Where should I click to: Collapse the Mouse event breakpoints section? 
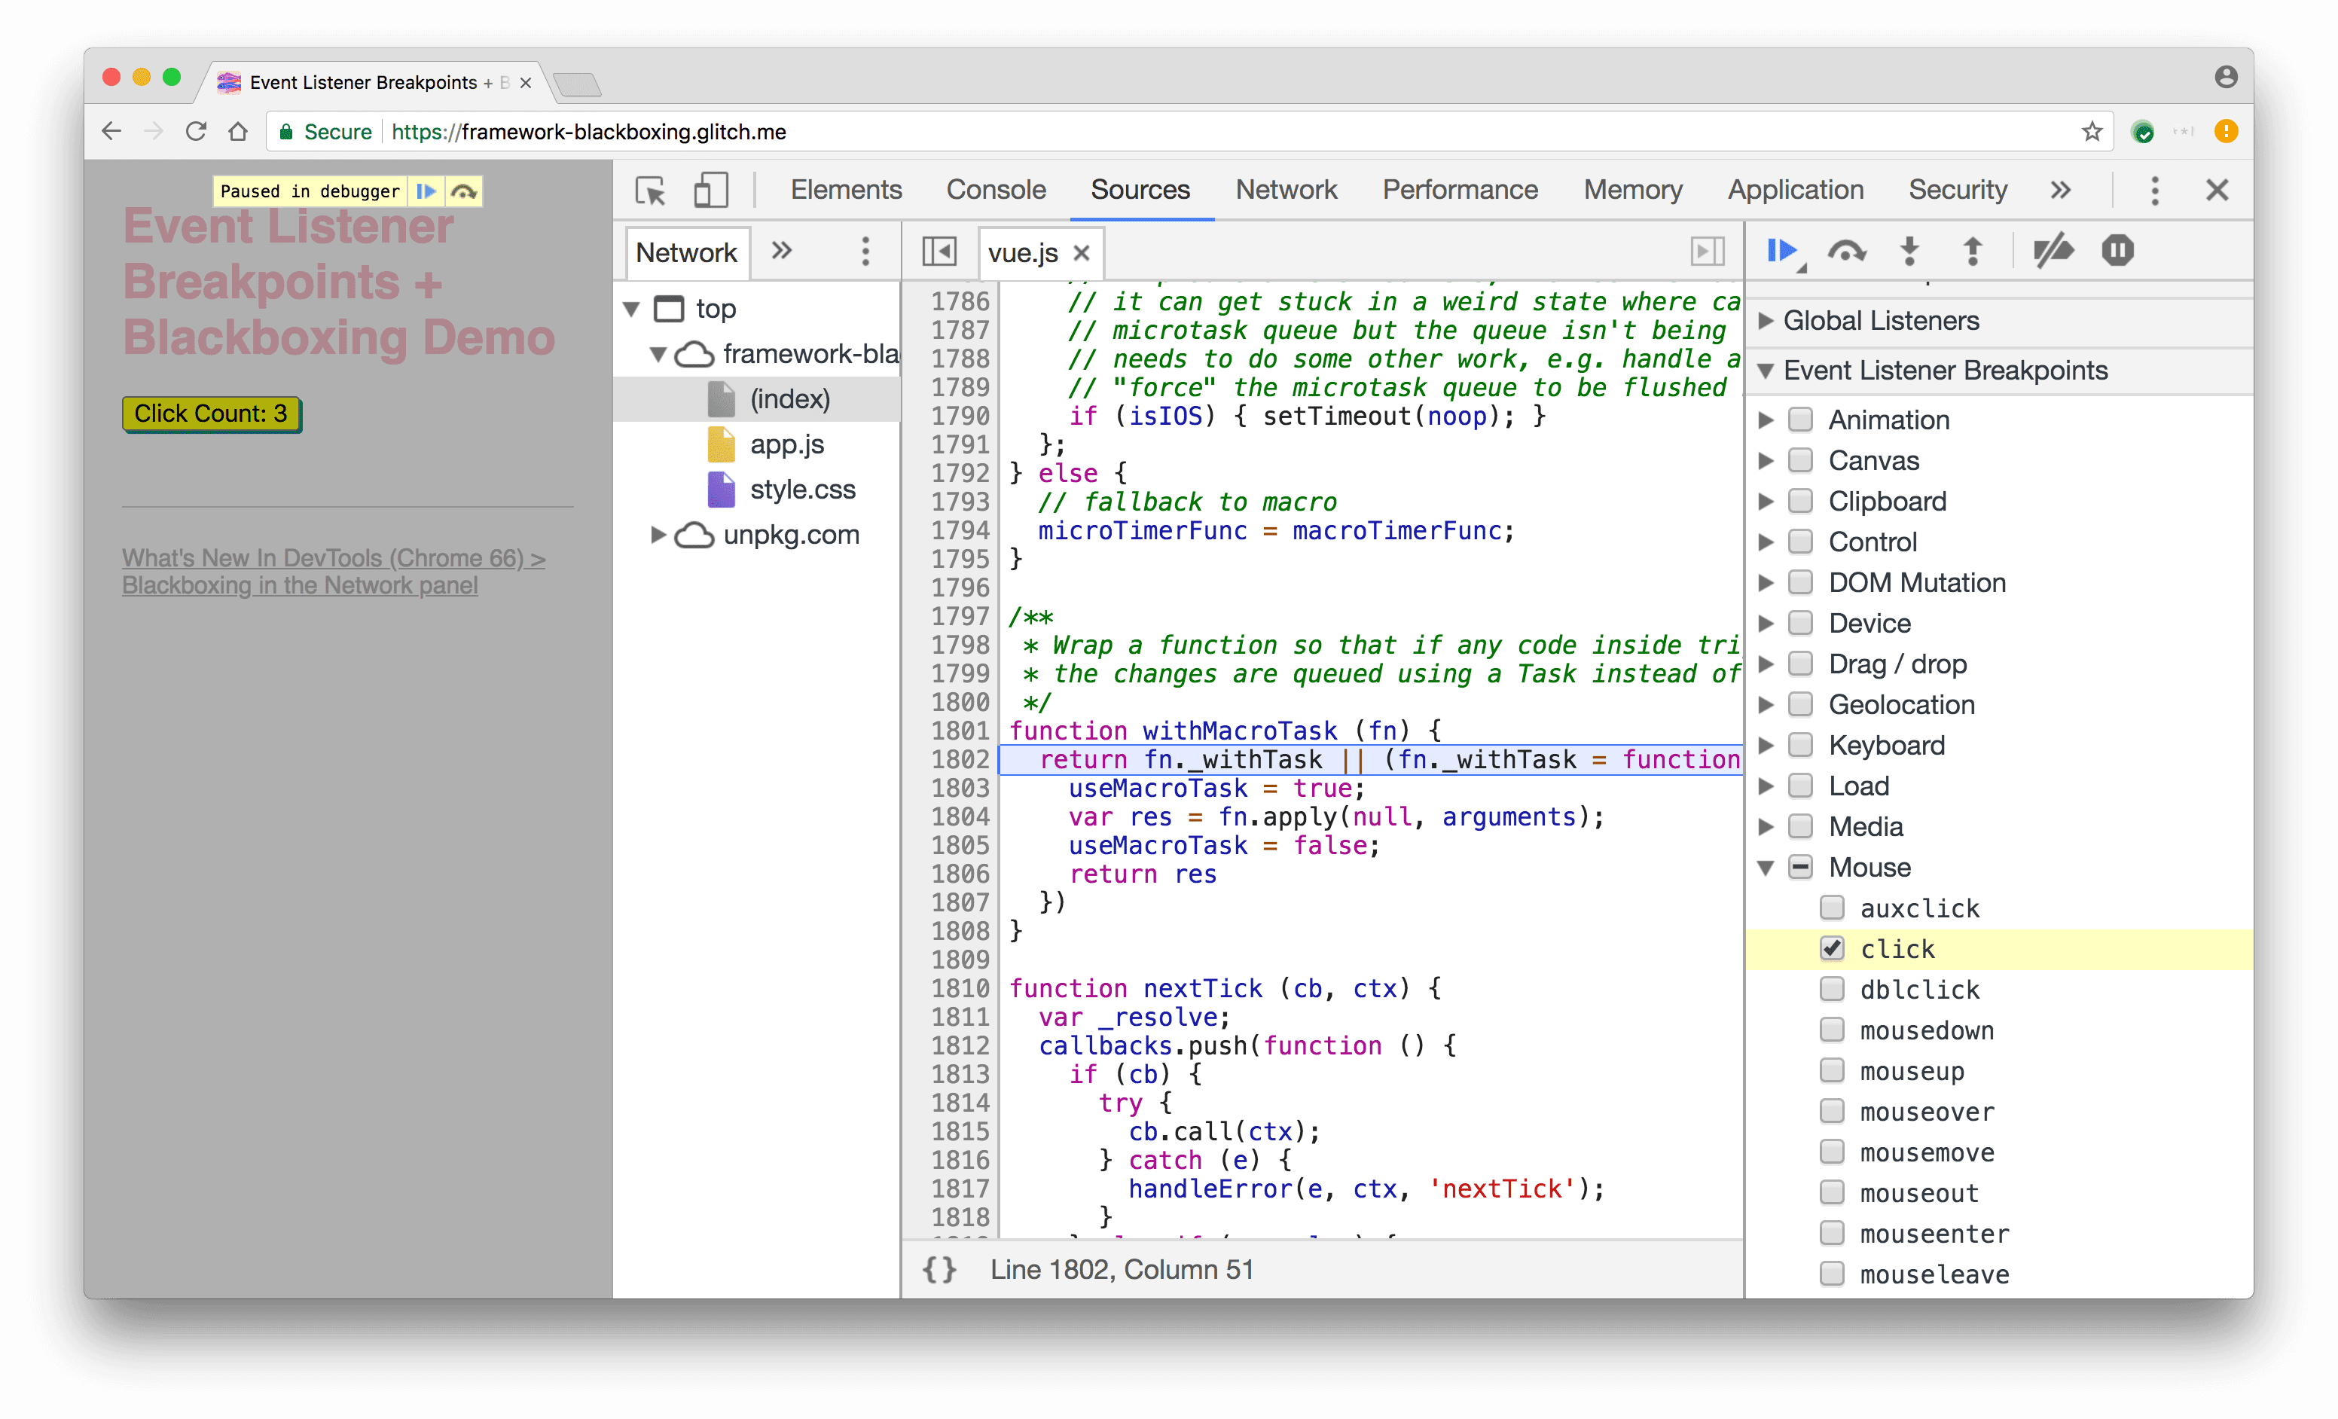click(1774, 865)
